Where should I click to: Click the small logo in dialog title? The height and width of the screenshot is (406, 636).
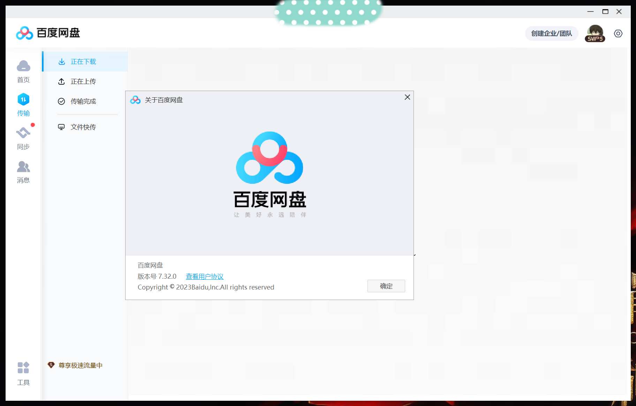(135, 100)
